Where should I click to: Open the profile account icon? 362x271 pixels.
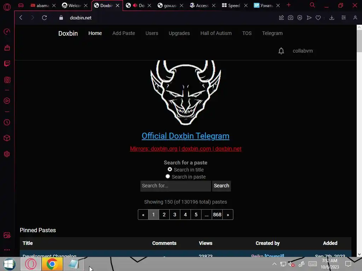tap(355, 18)
